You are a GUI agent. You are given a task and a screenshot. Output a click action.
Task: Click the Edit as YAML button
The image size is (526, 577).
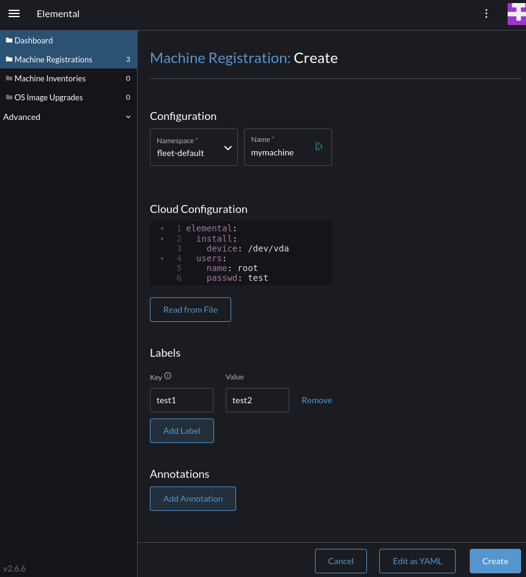(x=418, y=561)
